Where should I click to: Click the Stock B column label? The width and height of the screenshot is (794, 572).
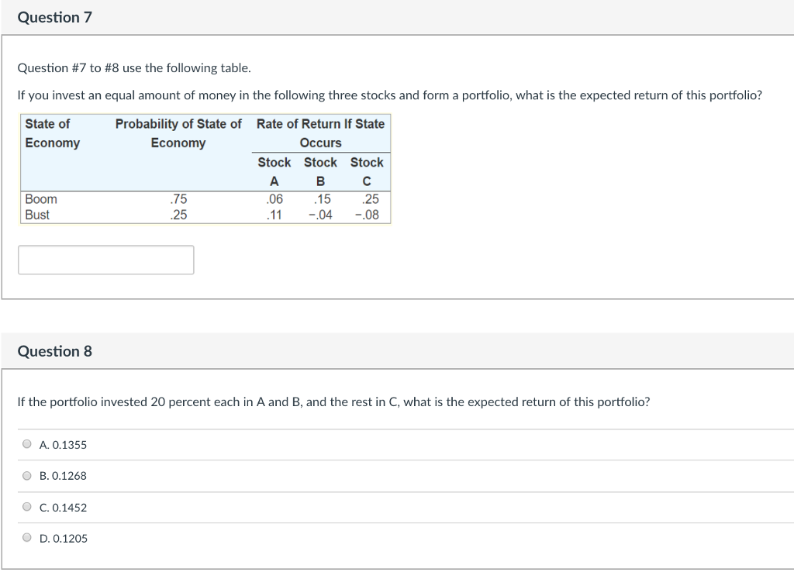point(319,171)
